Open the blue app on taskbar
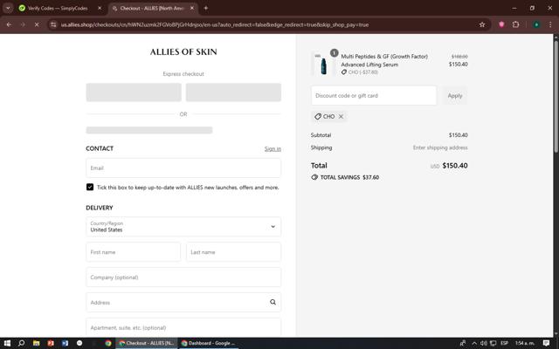This screenshot has height=349, width=559. click(65, 343)
